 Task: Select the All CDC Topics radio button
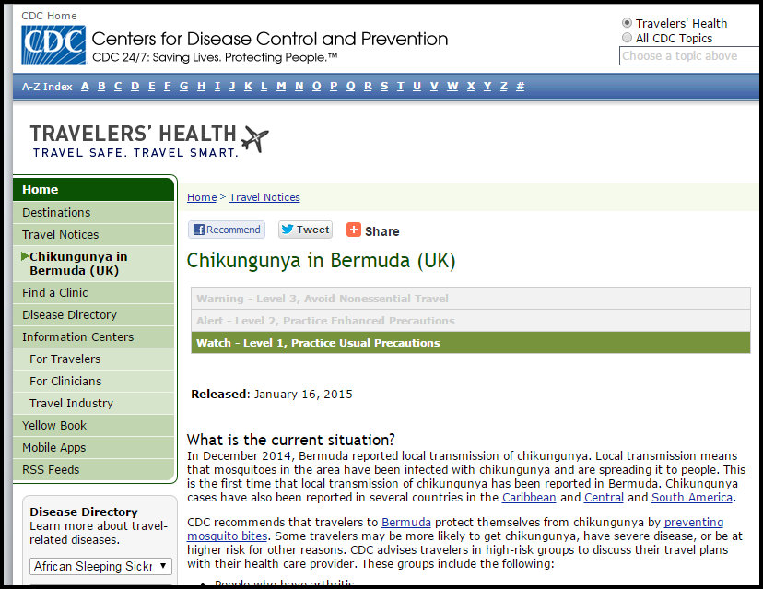pyautogui.click(x=628, y=38)
